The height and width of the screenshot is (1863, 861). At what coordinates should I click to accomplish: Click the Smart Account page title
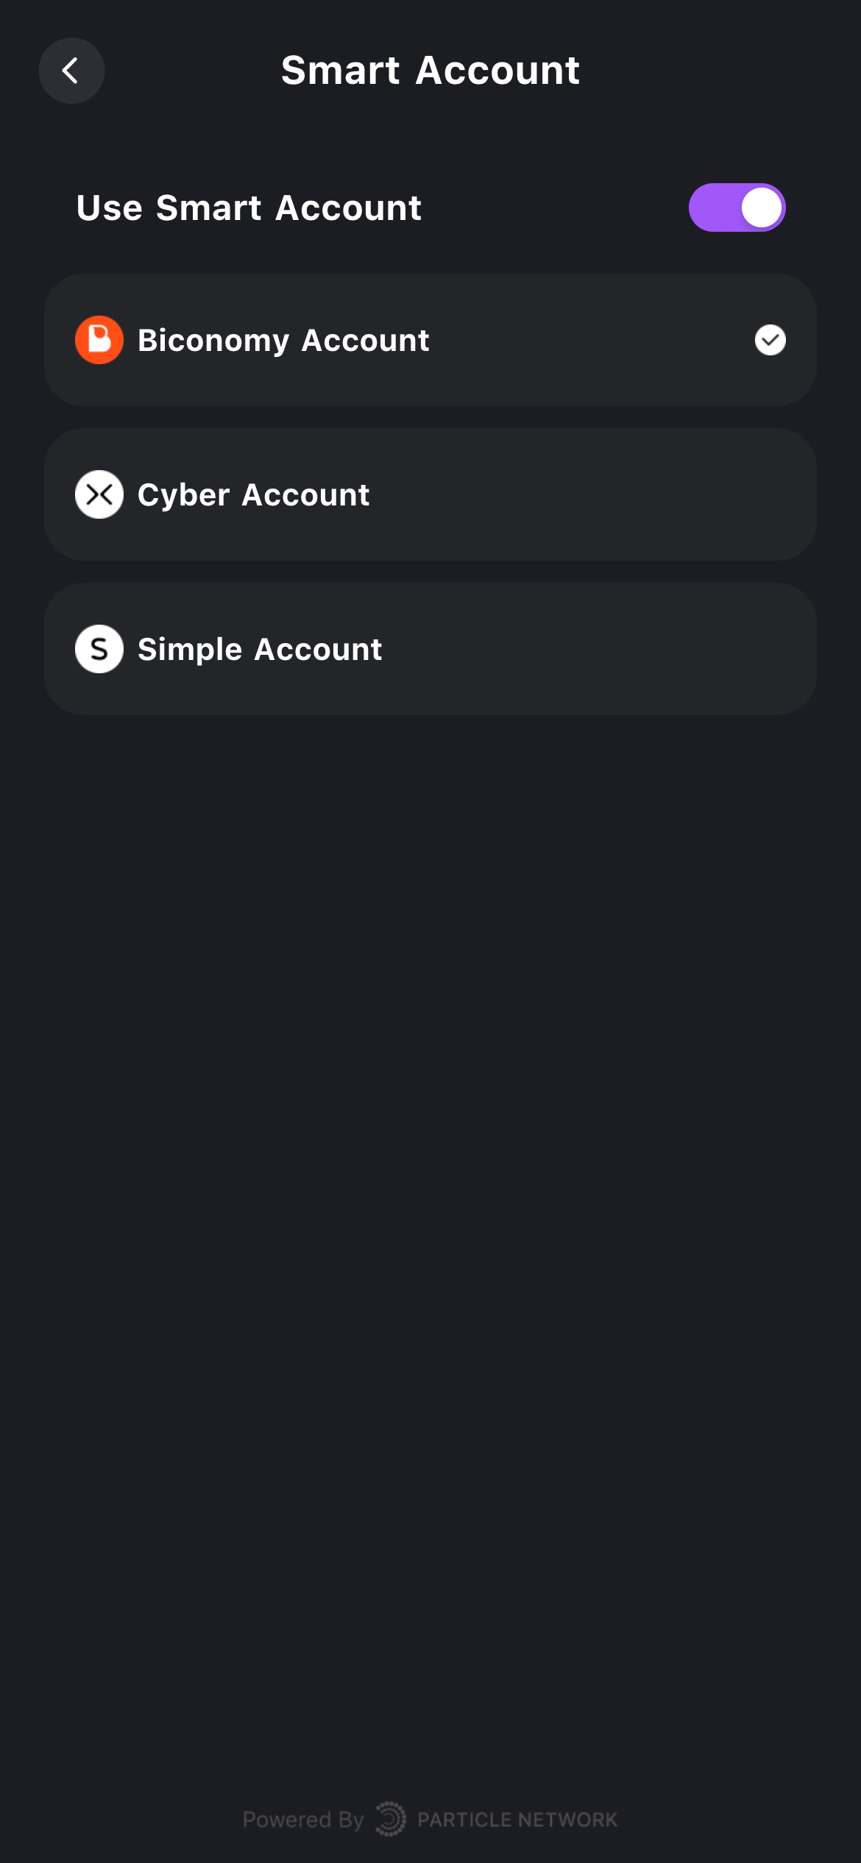[431, 71]
